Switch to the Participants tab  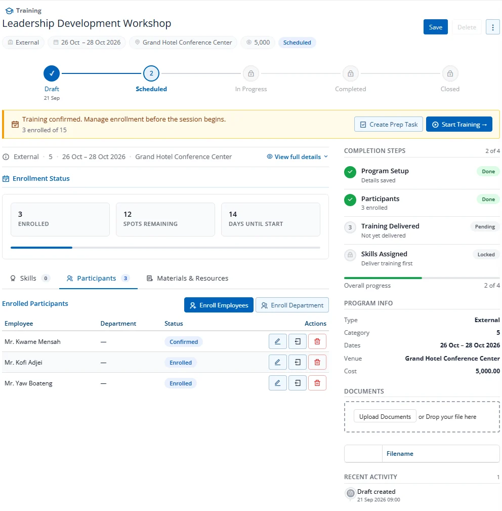pyautogui.click(x=98, y=279)
